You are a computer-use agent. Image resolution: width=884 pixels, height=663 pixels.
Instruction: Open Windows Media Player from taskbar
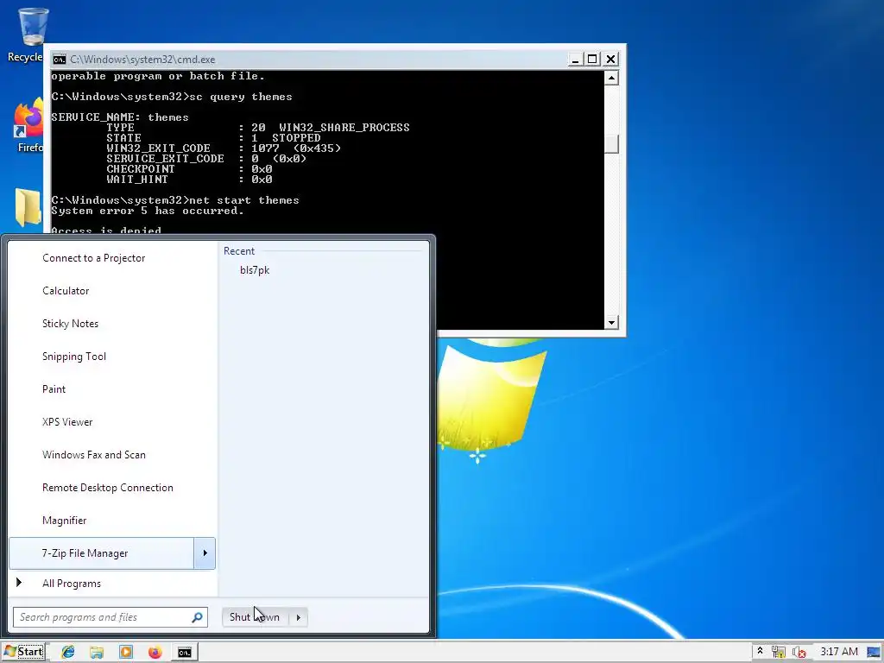pyautogui.click(x=126, y=653)
